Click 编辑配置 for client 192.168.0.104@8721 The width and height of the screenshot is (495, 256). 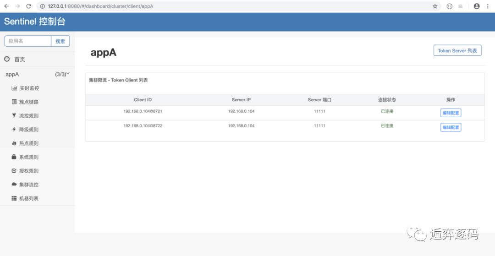[x=451, y=113]
